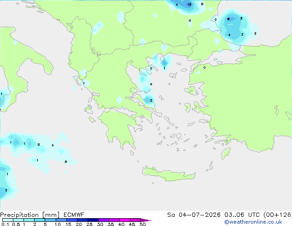Screen dimensions: 292x226
Task: Click the "50" legend scale label
Action: [142, 224]
